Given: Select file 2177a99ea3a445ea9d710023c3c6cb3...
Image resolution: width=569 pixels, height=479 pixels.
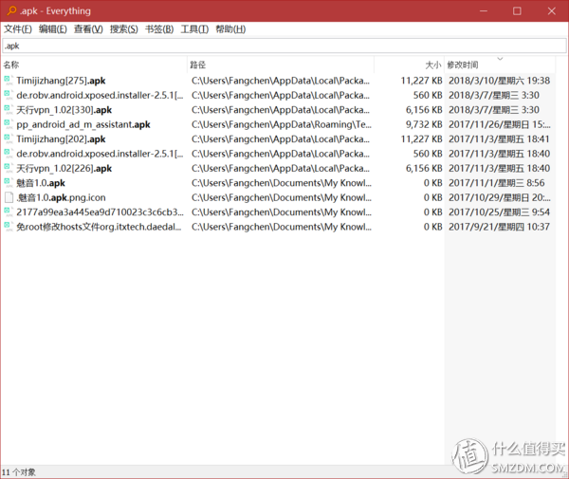Looking at the screenshot, I should (101, 212).
